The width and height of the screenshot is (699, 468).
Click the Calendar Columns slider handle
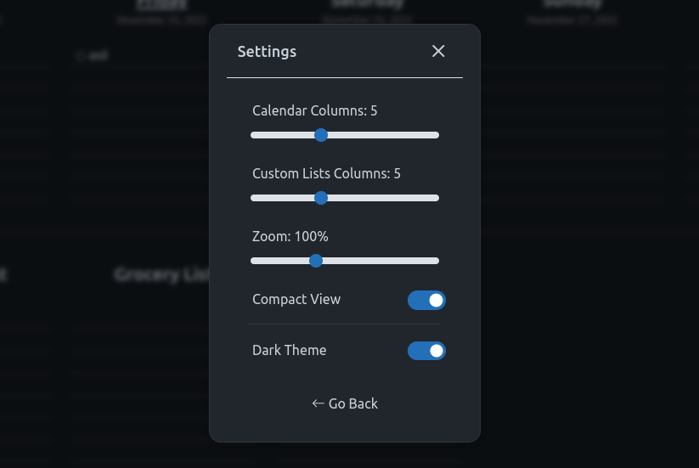[x=321, y=135]
